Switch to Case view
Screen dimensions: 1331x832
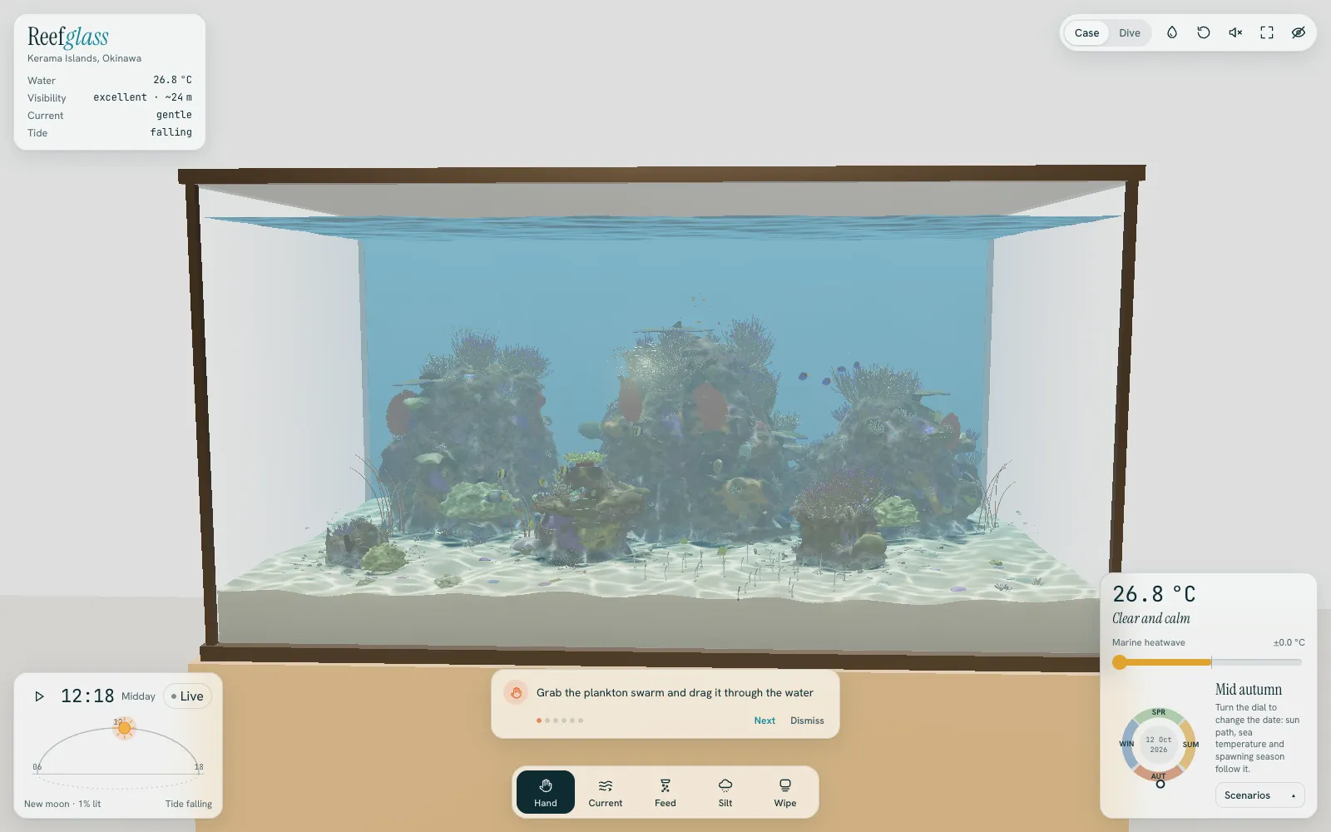(x=1086, y=33)
